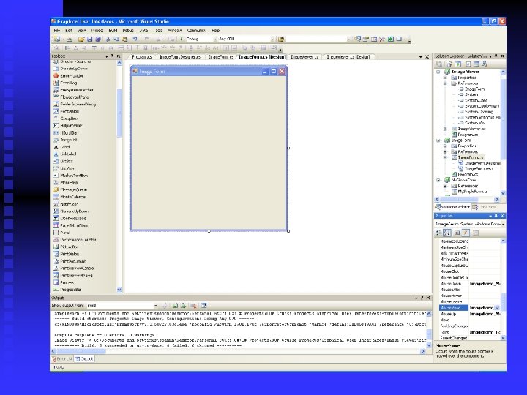Toggle auto-hide pin on Solution Explorer
This screenshot has height=395, width=527.
(x=494, y=56)
